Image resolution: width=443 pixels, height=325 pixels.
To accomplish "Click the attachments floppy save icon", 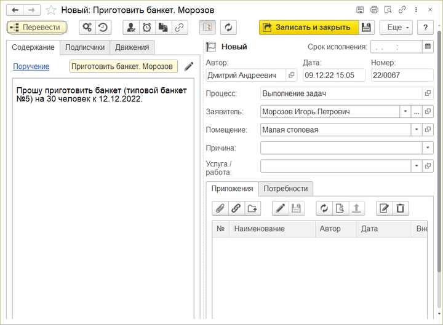I will tap(297, 208).
